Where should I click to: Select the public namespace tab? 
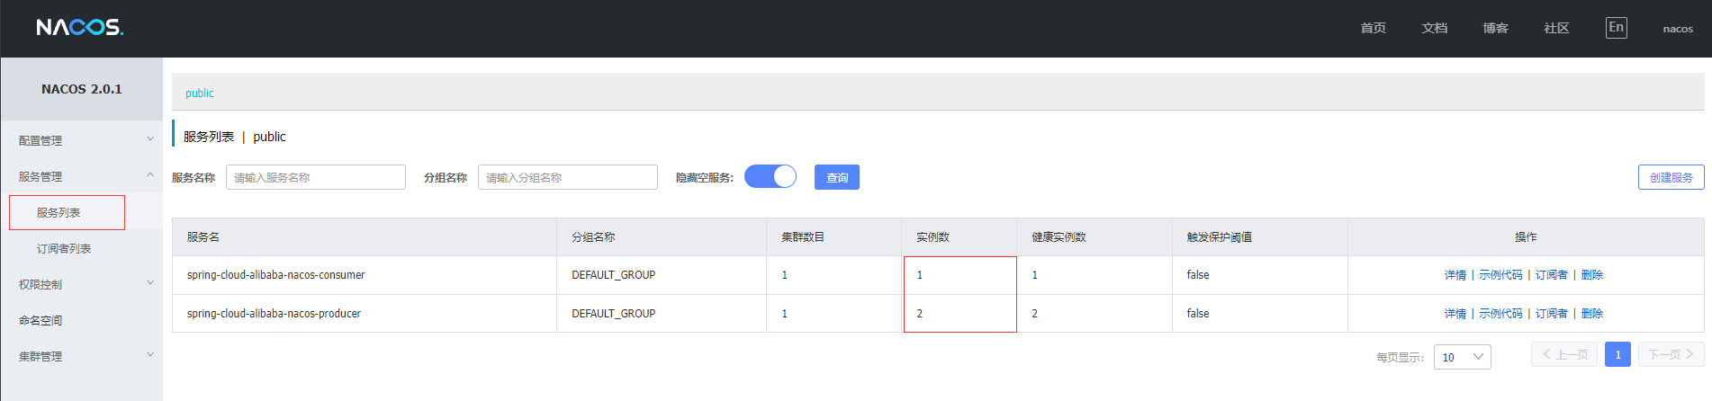point(200,93)
